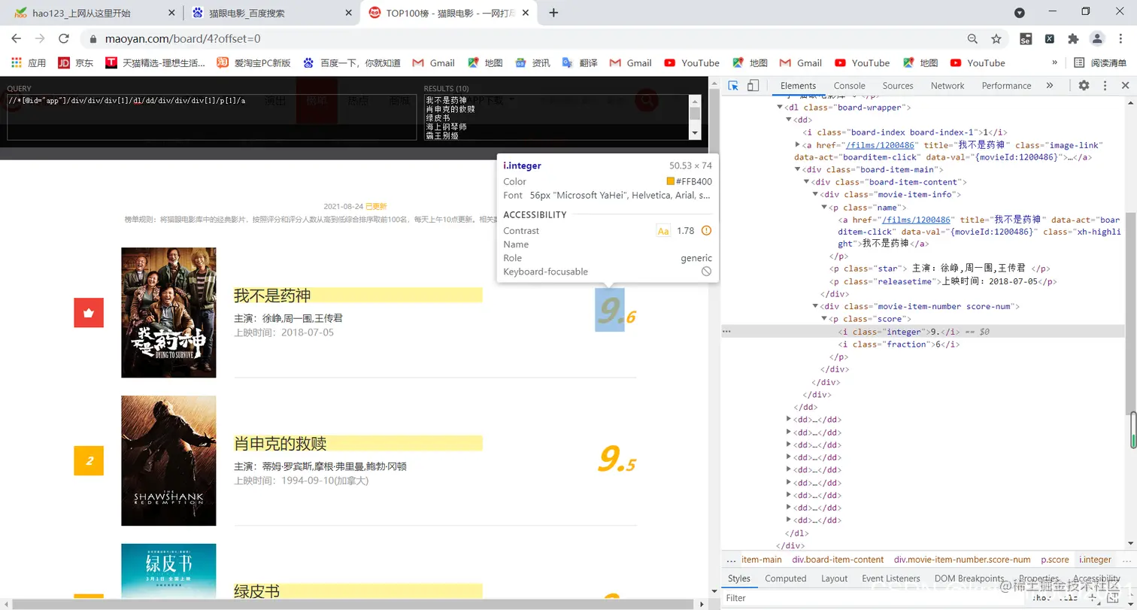Click the browser Back arrow
This screenshot has height=610, width=1137.
[16, 38]
